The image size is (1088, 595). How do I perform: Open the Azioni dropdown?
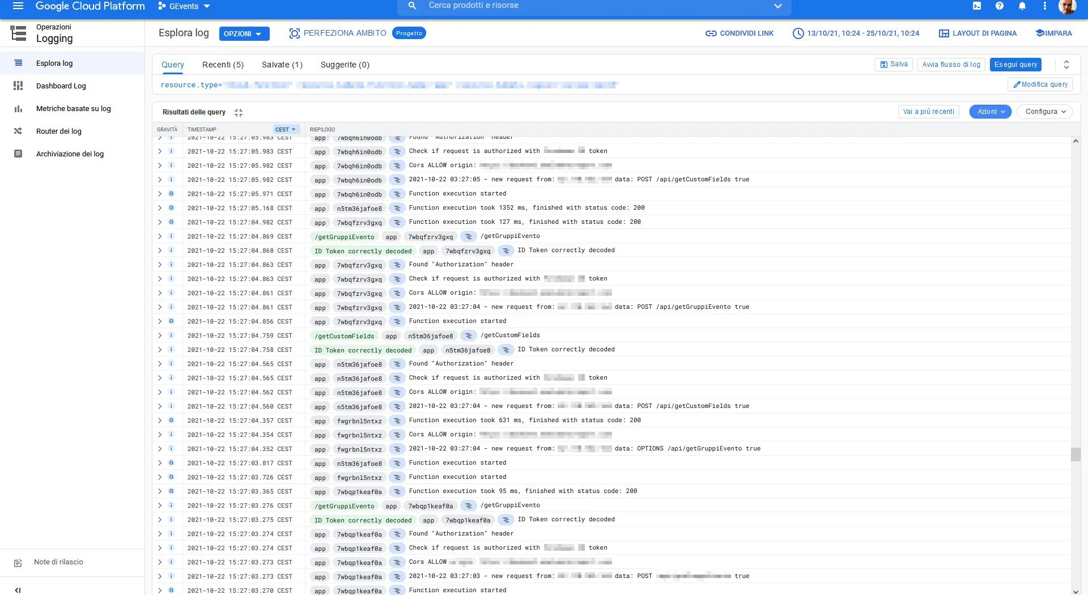pos(991,112)
